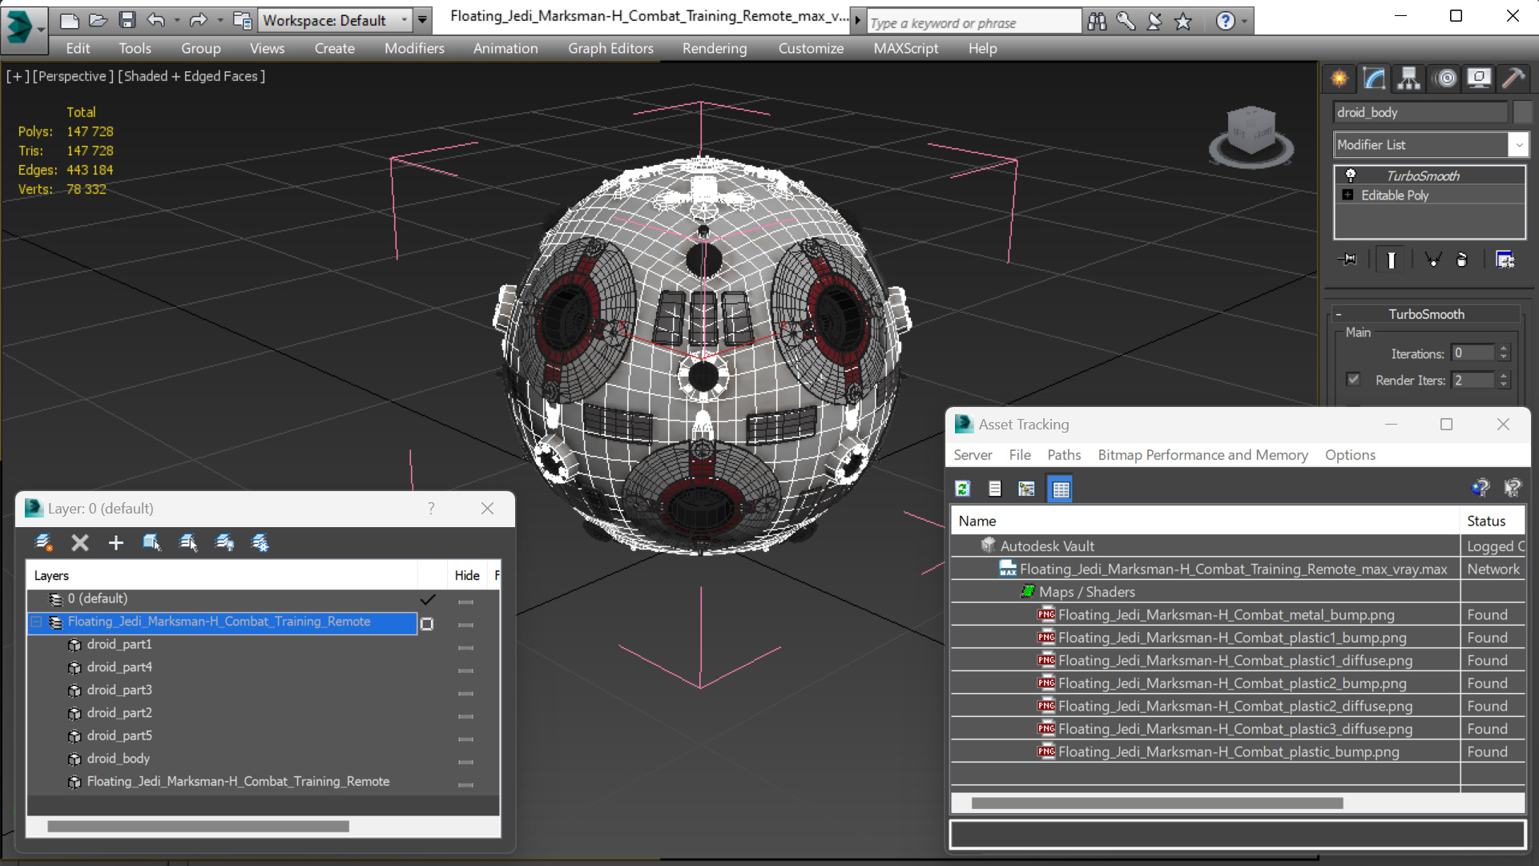Open the Bitmap Performance and Memory menu
1539x866 pixels.
(x=1203, y=455)
